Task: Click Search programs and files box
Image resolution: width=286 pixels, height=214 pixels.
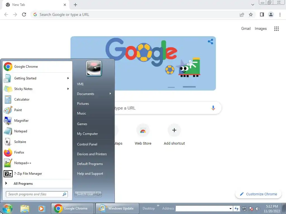Action: (x=37, y=194)
